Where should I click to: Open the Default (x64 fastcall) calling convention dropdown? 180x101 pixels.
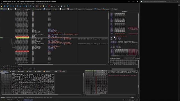[117, 58]
